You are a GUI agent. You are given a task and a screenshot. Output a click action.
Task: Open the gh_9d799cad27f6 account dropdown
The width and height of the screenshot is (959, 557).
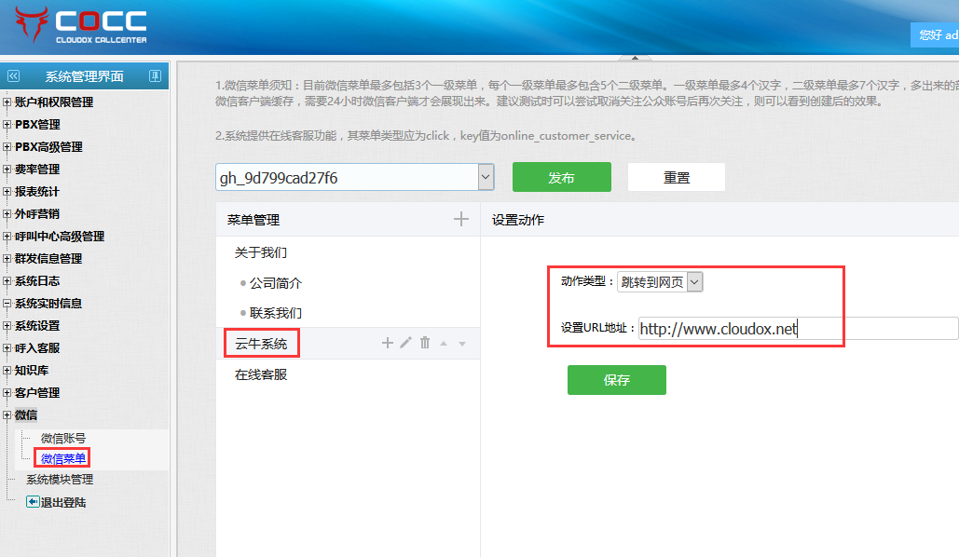[486, 177]
